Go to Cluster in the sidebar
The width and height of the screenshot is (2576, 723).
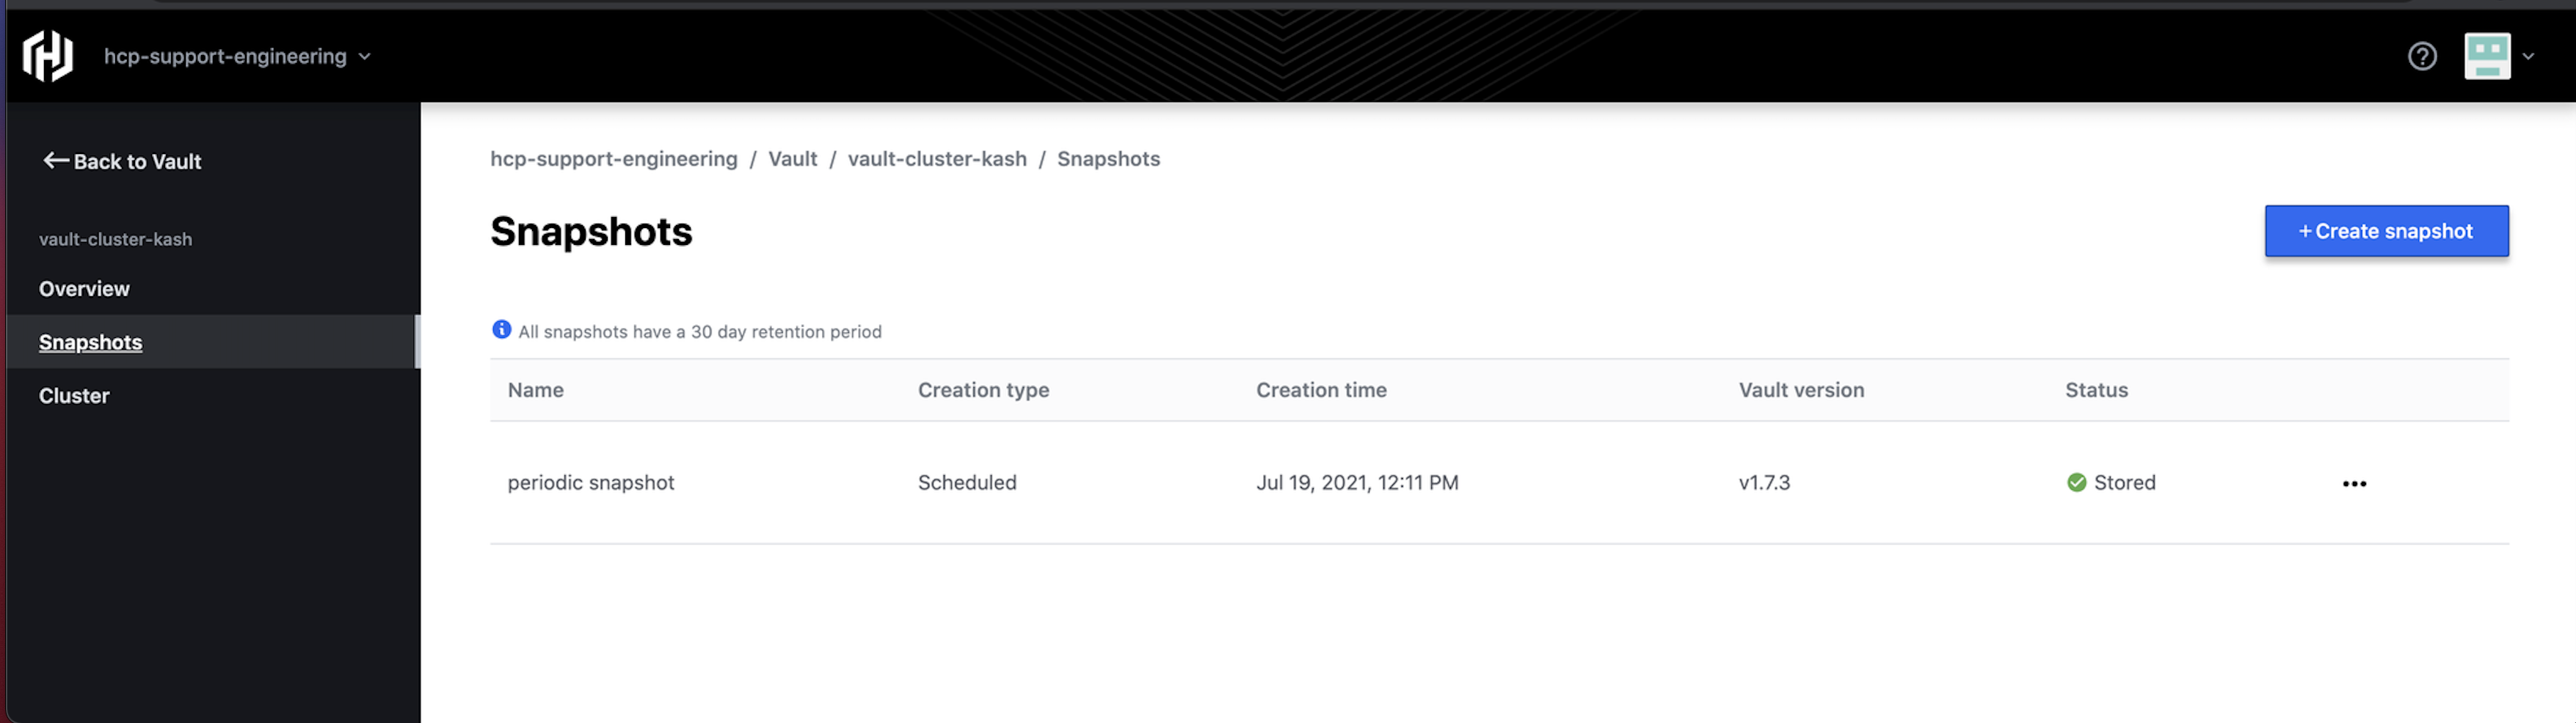tap(74, 395)
